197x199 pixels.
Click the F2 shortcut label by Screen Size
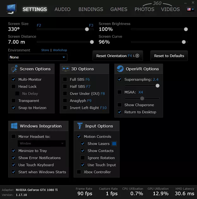click(39, 25)
